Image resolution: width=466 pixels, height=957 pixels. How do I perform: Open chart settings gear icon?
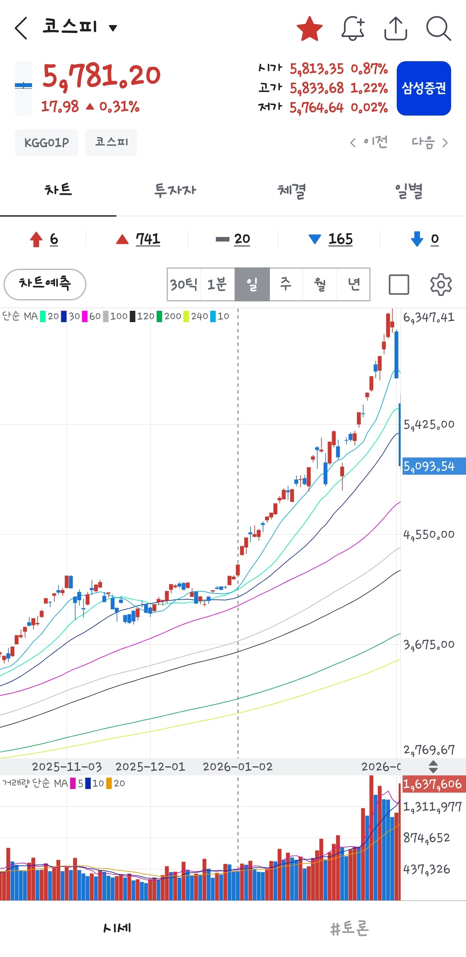pyautogui.click(x=441, y=285)
